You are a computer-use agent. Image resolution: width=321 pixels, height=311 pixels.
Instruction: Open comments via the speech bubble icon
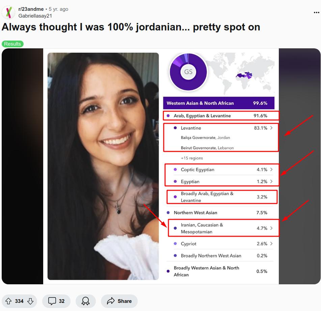(52, 301)
